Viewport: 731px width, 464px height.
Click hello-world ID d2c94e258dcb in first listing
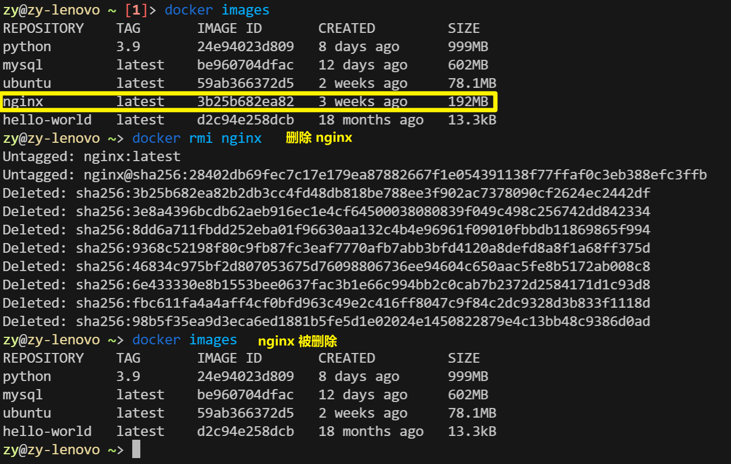[x=245, y=120]
